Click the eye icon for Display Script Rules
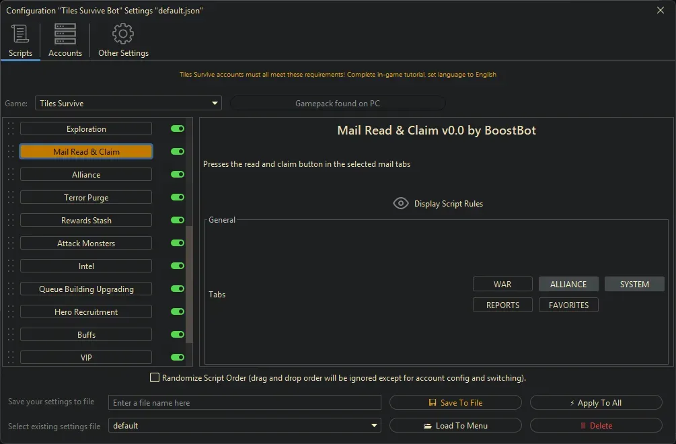 pos(401,204)
